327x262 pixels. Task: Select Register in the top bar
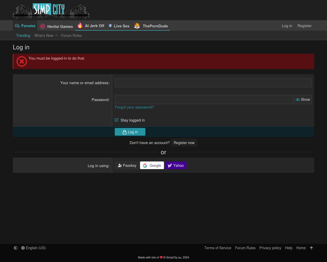(x=305, y=26)
